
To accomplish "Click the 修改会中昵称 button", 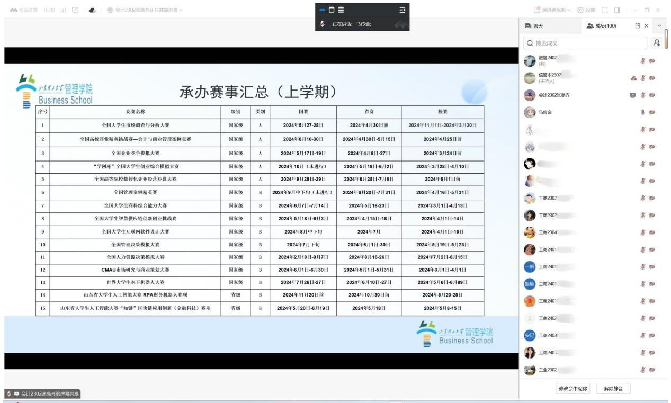I will pos(573,389).
